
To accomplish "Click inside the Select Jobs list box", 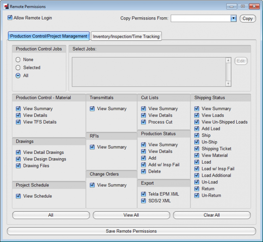I will point(148,72).
